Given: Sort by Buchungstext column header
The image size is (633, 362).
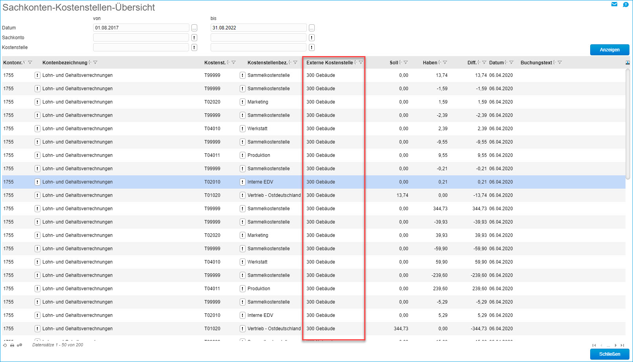Looking at the screenshot, I should tap(536, 63).
